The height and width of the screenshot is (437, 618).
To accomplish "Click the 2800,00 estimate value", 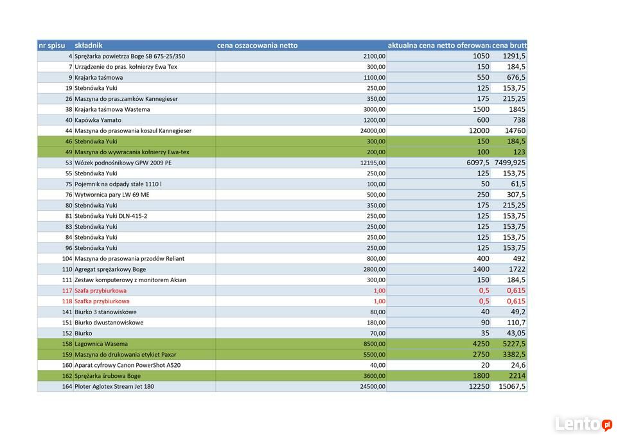I will pyautogui.click(x=375, y=269).
